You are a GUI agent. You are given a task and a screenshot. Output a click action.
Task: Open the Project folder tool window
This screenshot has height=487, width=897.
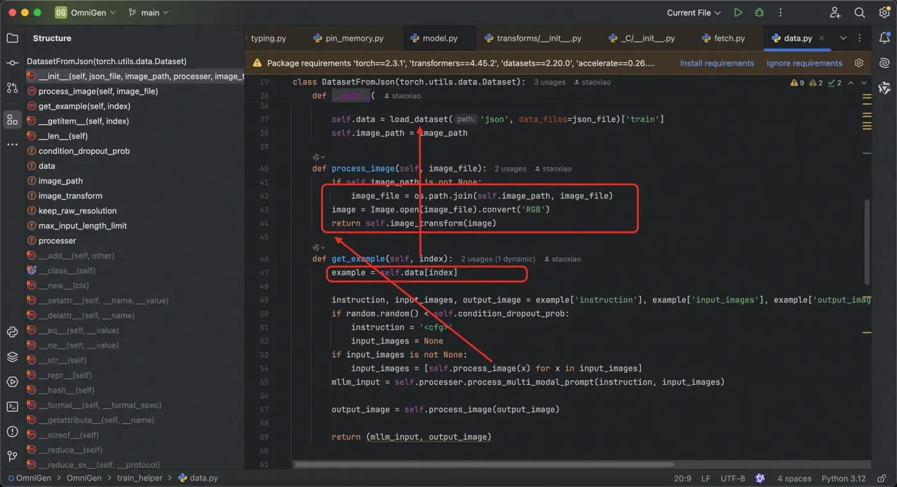coord(12,38)
